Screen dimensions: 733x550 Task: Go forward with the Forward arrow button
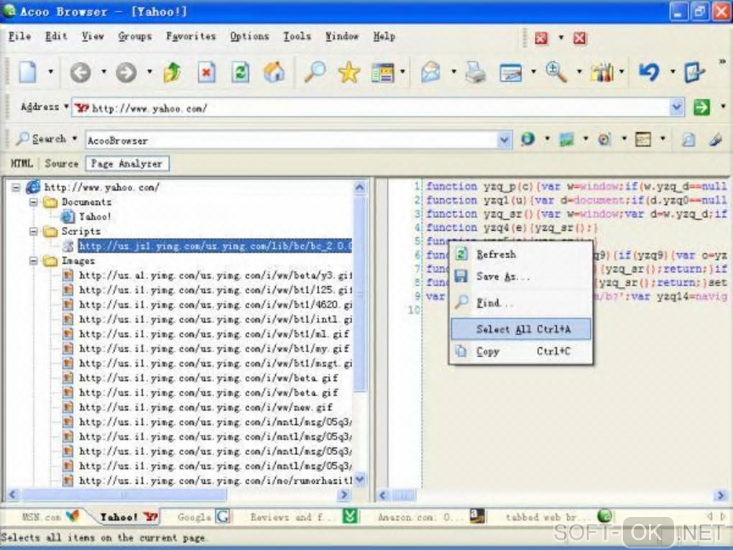pyautogui.click(x=126, y=73)
